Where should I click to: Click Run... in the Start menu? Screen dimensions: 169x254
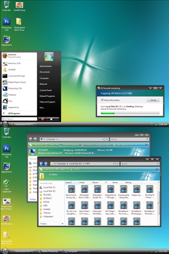coord(42,108)
